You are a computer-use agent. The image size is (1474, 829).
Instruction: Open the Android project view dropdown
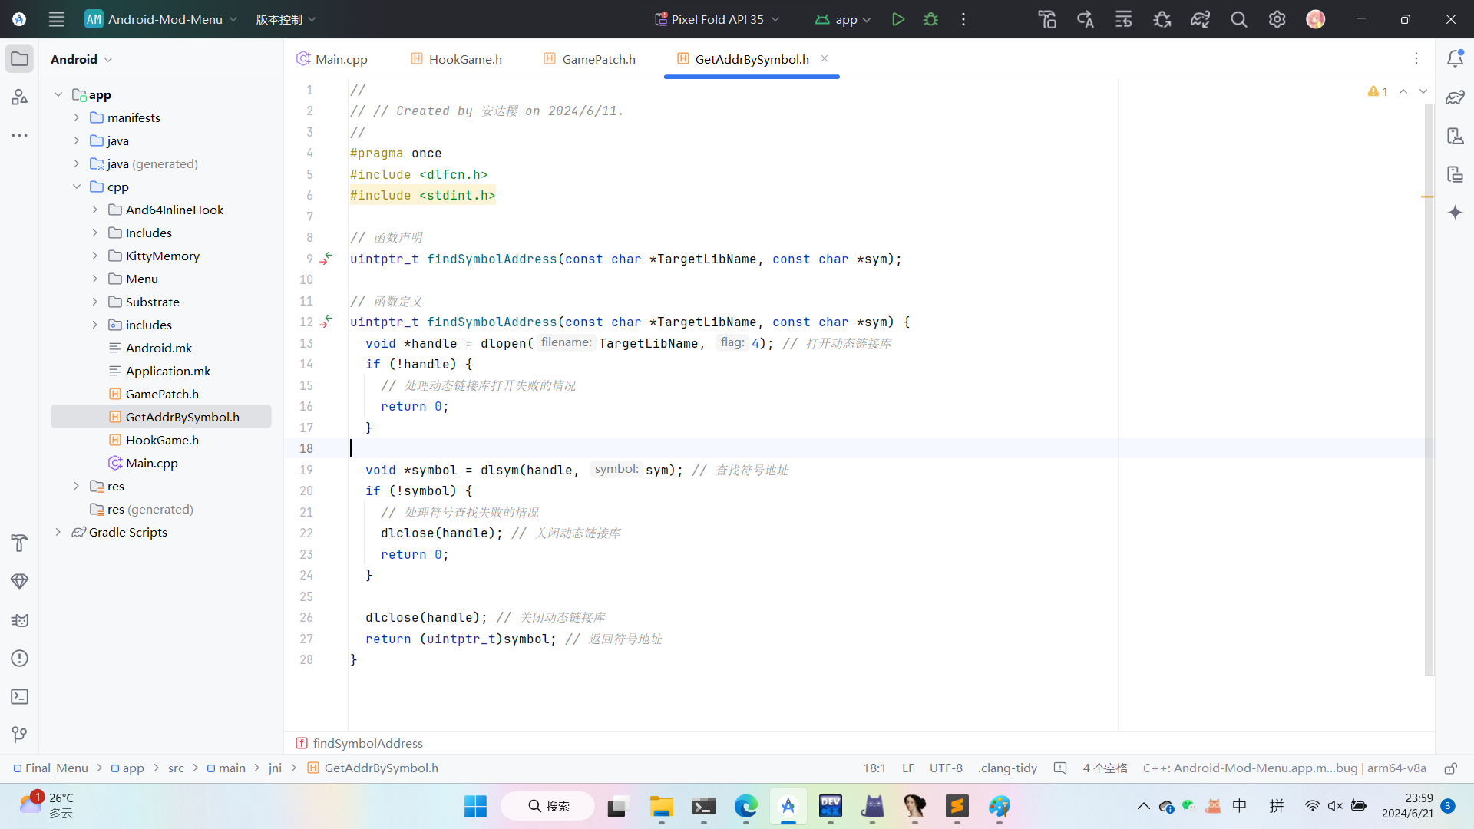81,59
